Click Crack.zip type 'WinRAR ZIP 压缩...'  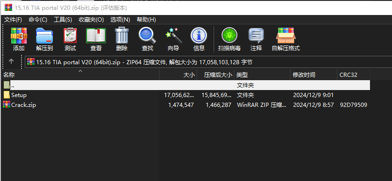tap(261, 105)
